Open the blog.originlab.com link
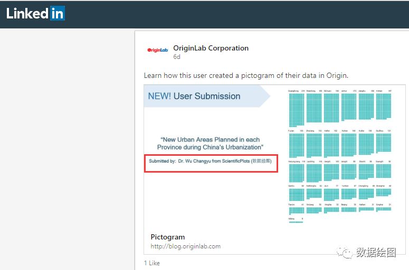Viewport: 409px width, 270px height. click(185, 246)
